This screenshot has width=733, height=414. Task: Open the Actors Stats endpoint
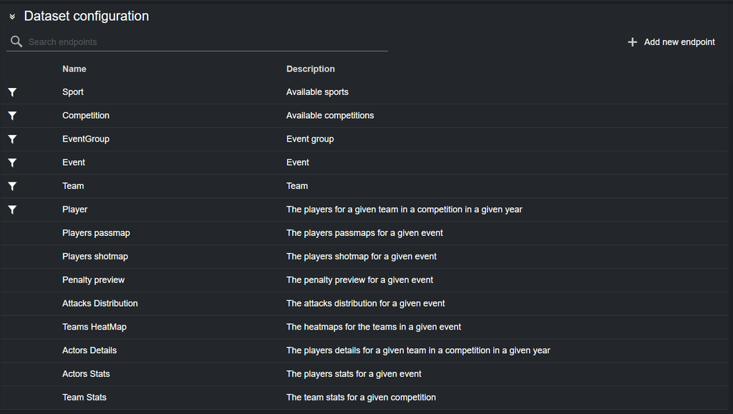pyautogui.click(x=86, y=375)
